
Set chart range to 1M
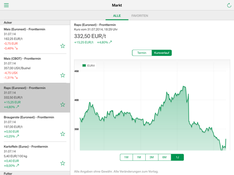click(139, 157)
